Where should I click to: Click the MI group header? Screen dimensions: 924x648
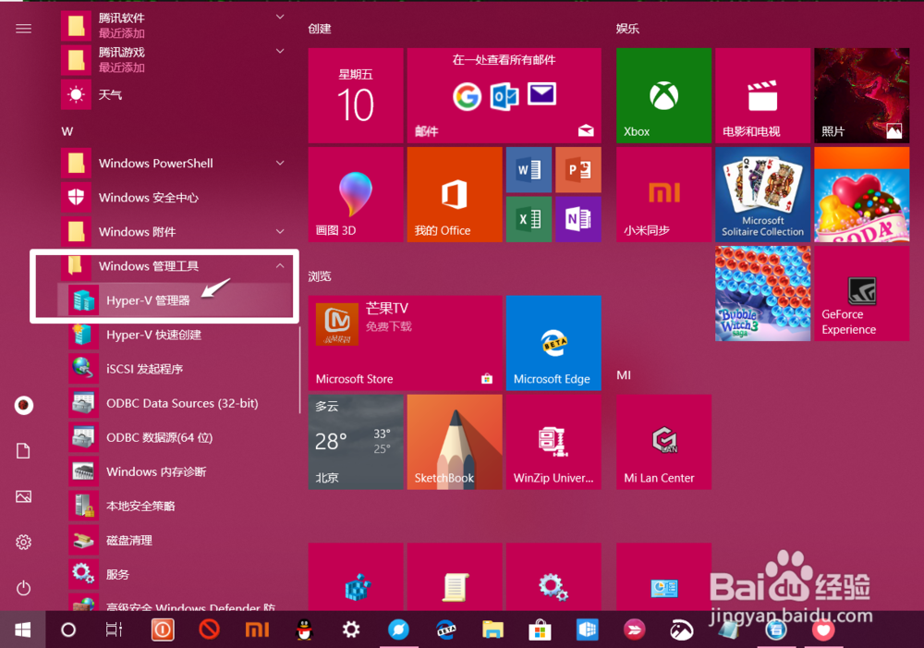click(x=624, y=375)
